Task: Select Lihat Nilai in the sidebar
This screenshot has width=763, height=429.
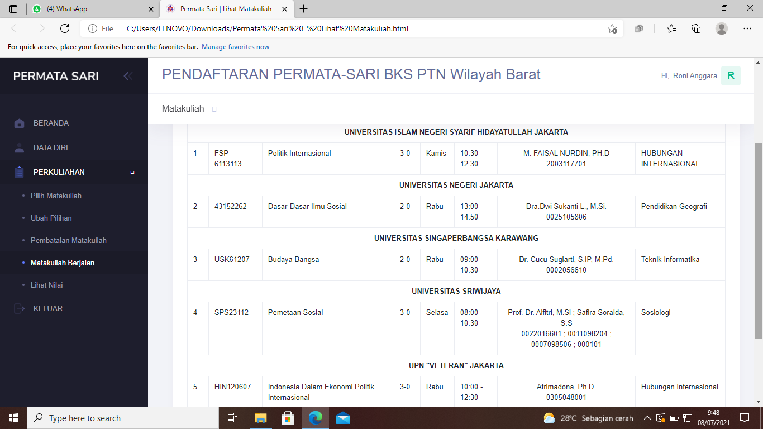Action: (46, 285)
